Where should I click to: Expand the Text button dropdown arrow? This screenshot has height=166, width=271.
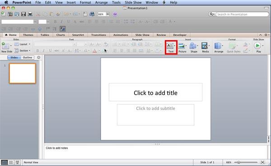tap(174, 46)
